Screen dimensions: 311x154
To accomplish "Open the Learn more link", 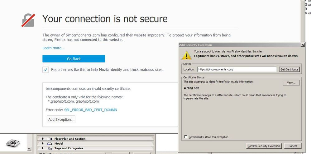I will click(53, 48).
